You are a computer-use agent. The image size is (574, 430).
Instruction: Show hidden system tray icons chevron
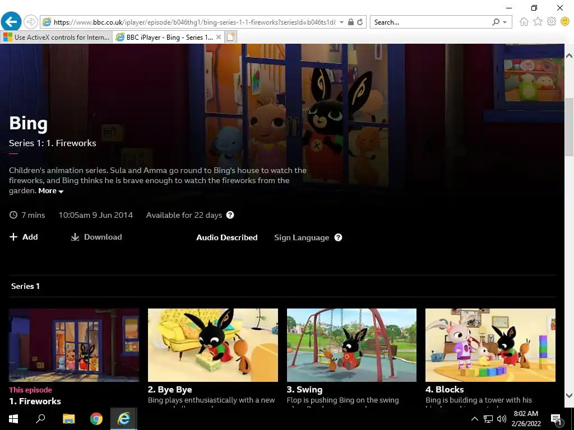tap(474, 419)
